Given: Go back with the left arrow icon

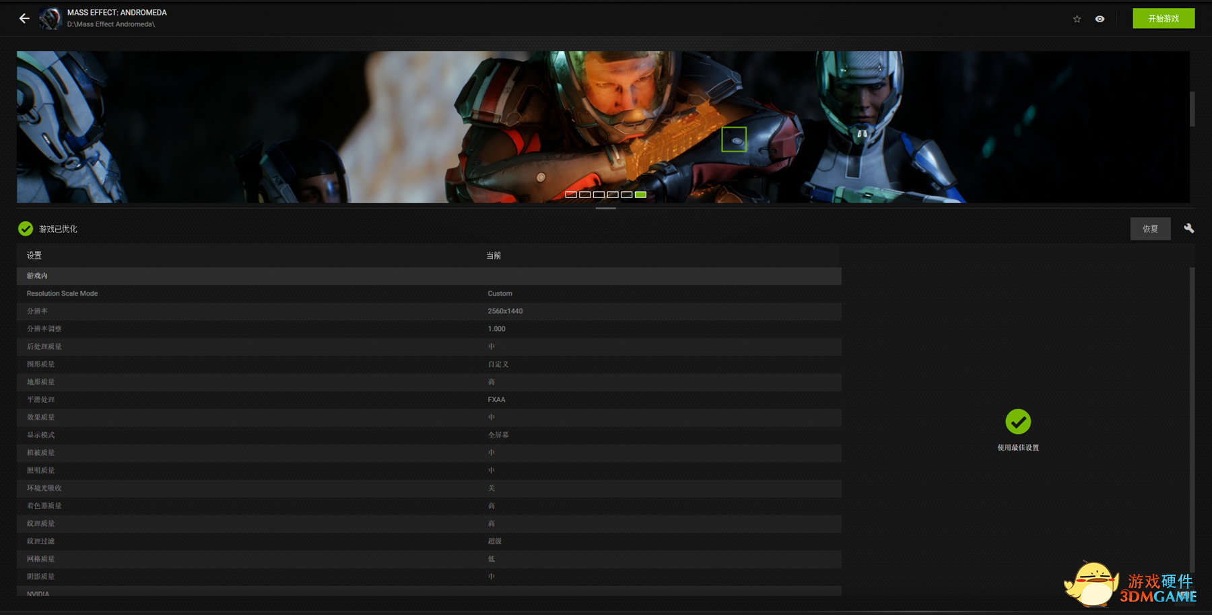Looking at the screenshot, I should pos(24,19).
